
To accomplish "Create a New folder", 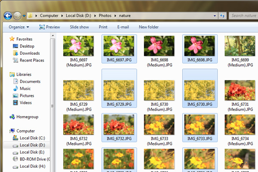I will (x=149, y=27).
